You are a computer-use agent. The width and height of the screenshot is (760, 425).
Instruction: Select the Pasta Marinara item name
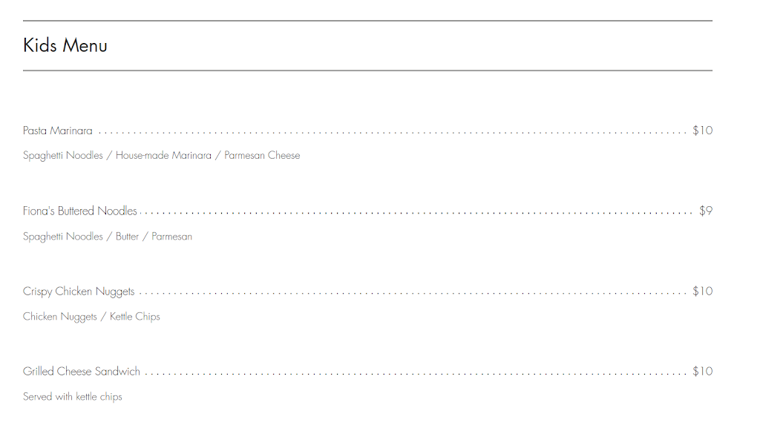(58, 131)
